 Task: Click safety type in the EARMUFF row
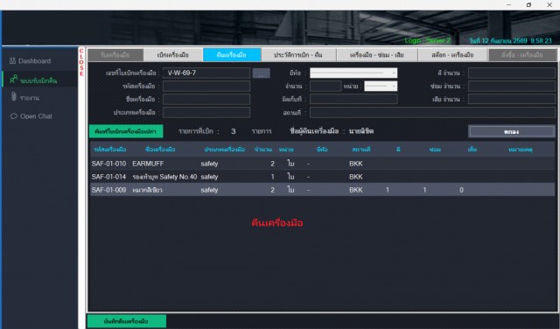coord(209,164)
